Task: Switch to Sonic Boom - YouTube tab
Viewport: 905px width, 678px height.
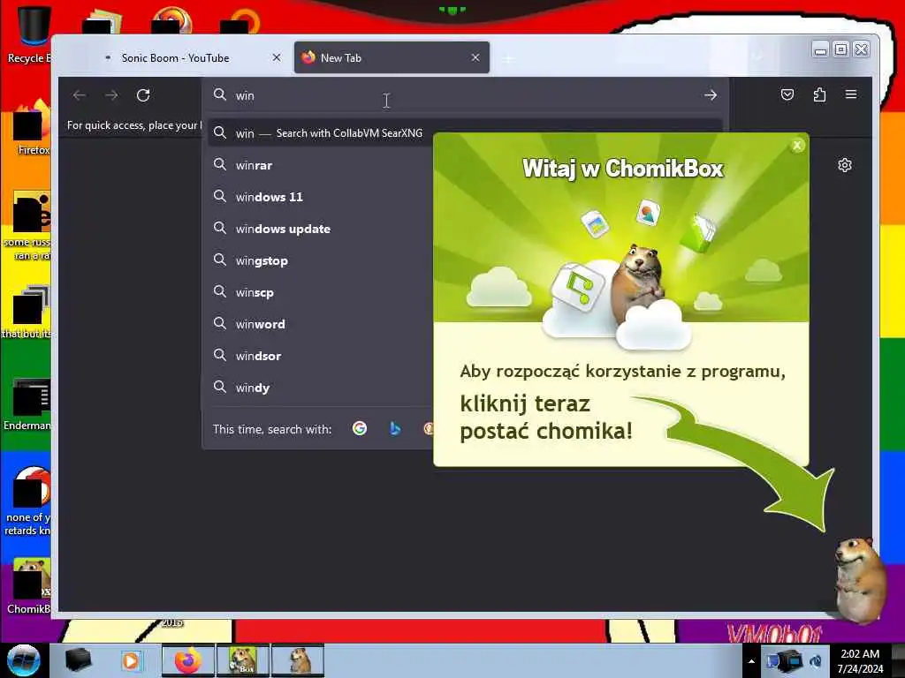Action: 175,57
